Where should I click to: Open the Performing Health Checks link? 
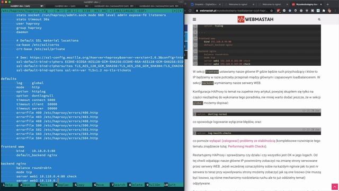[246, 146]
